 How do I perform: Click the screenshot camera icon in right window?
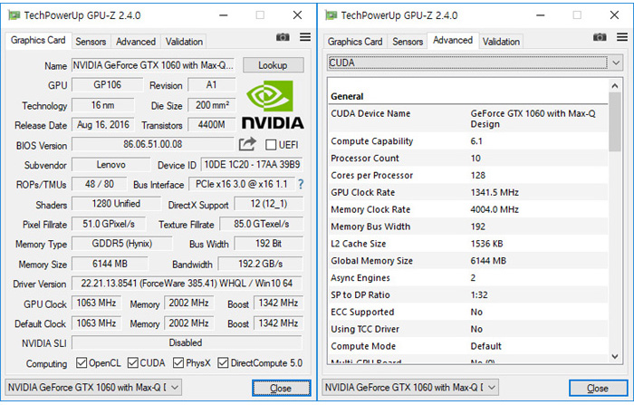(600, 37)
